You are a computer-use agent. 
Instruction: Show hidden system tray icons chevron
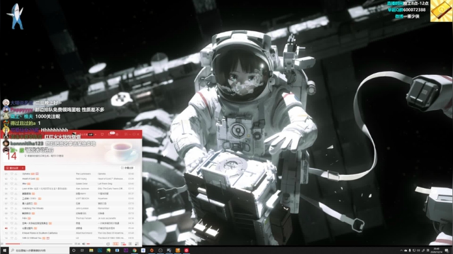(x=401, y=250)
